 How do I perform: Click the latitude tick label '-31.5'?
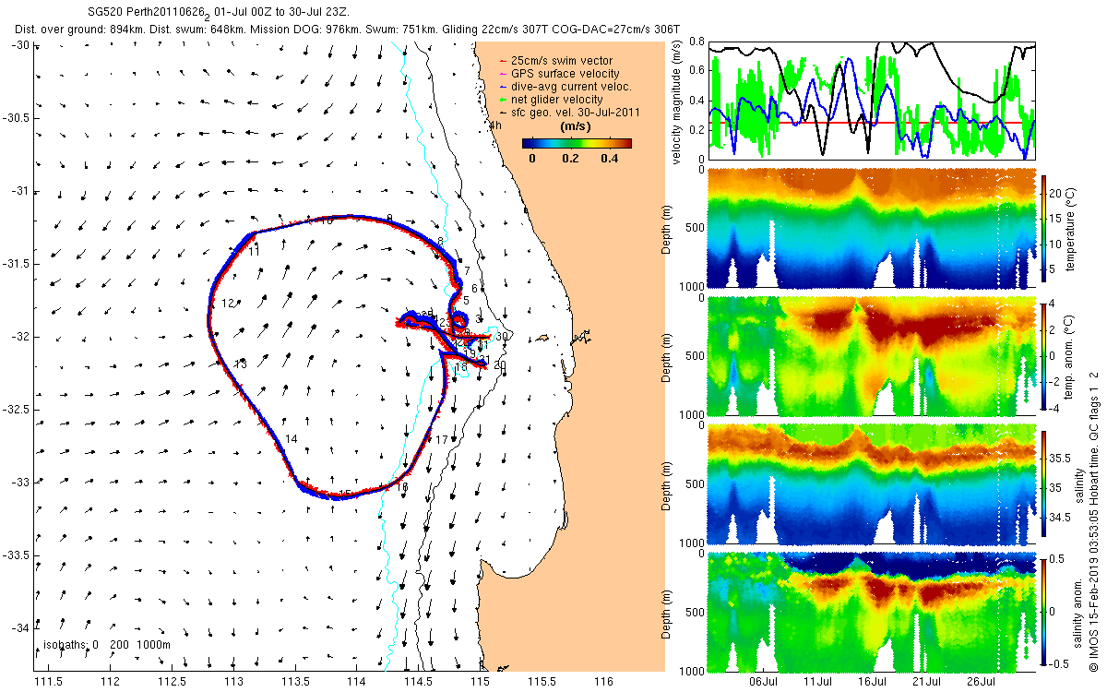tap(16, 264)
